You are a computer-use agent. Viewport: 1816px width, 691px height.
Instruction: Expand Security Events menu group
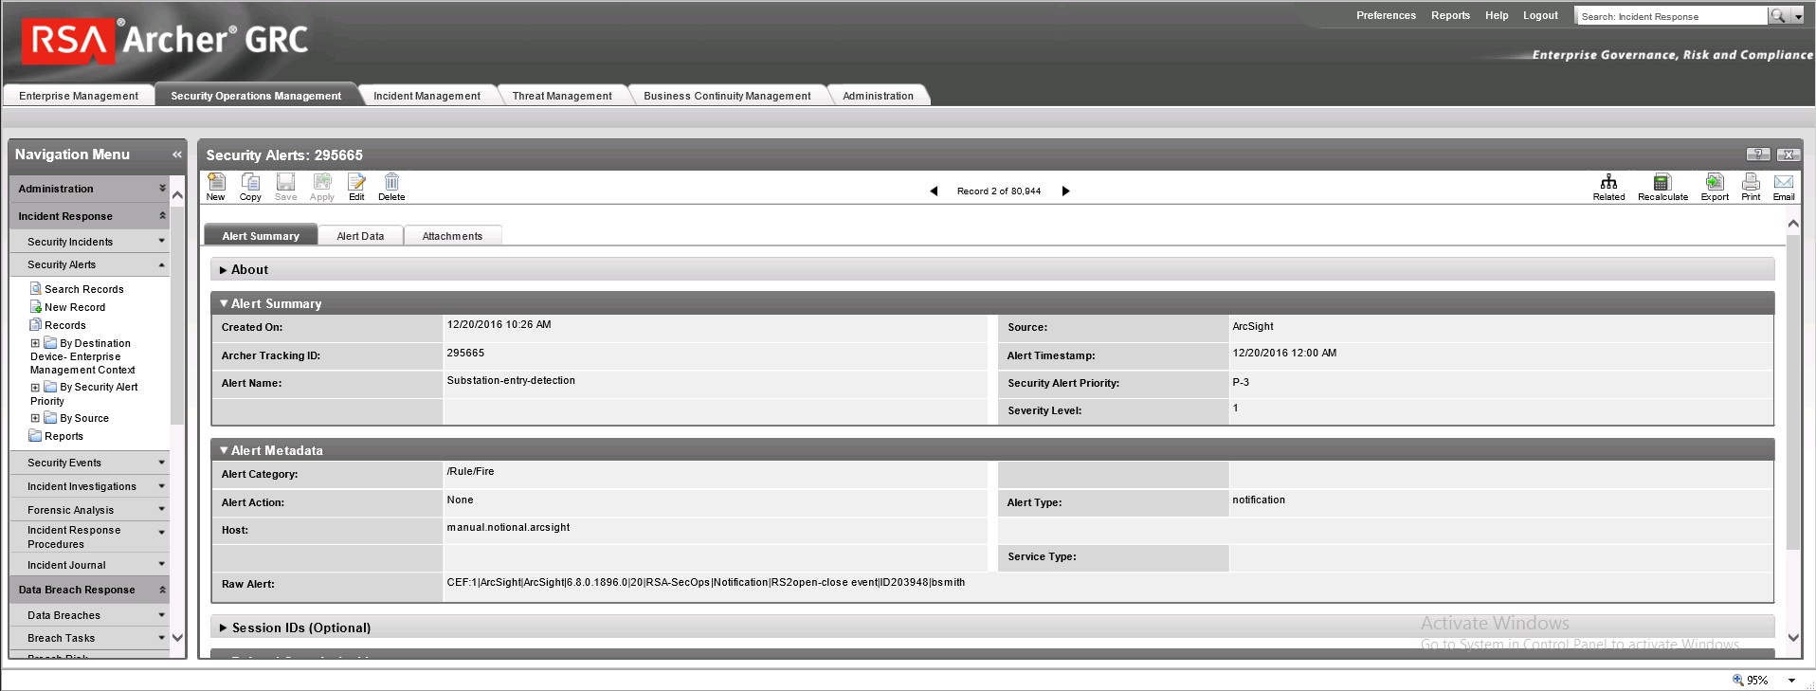161,463
